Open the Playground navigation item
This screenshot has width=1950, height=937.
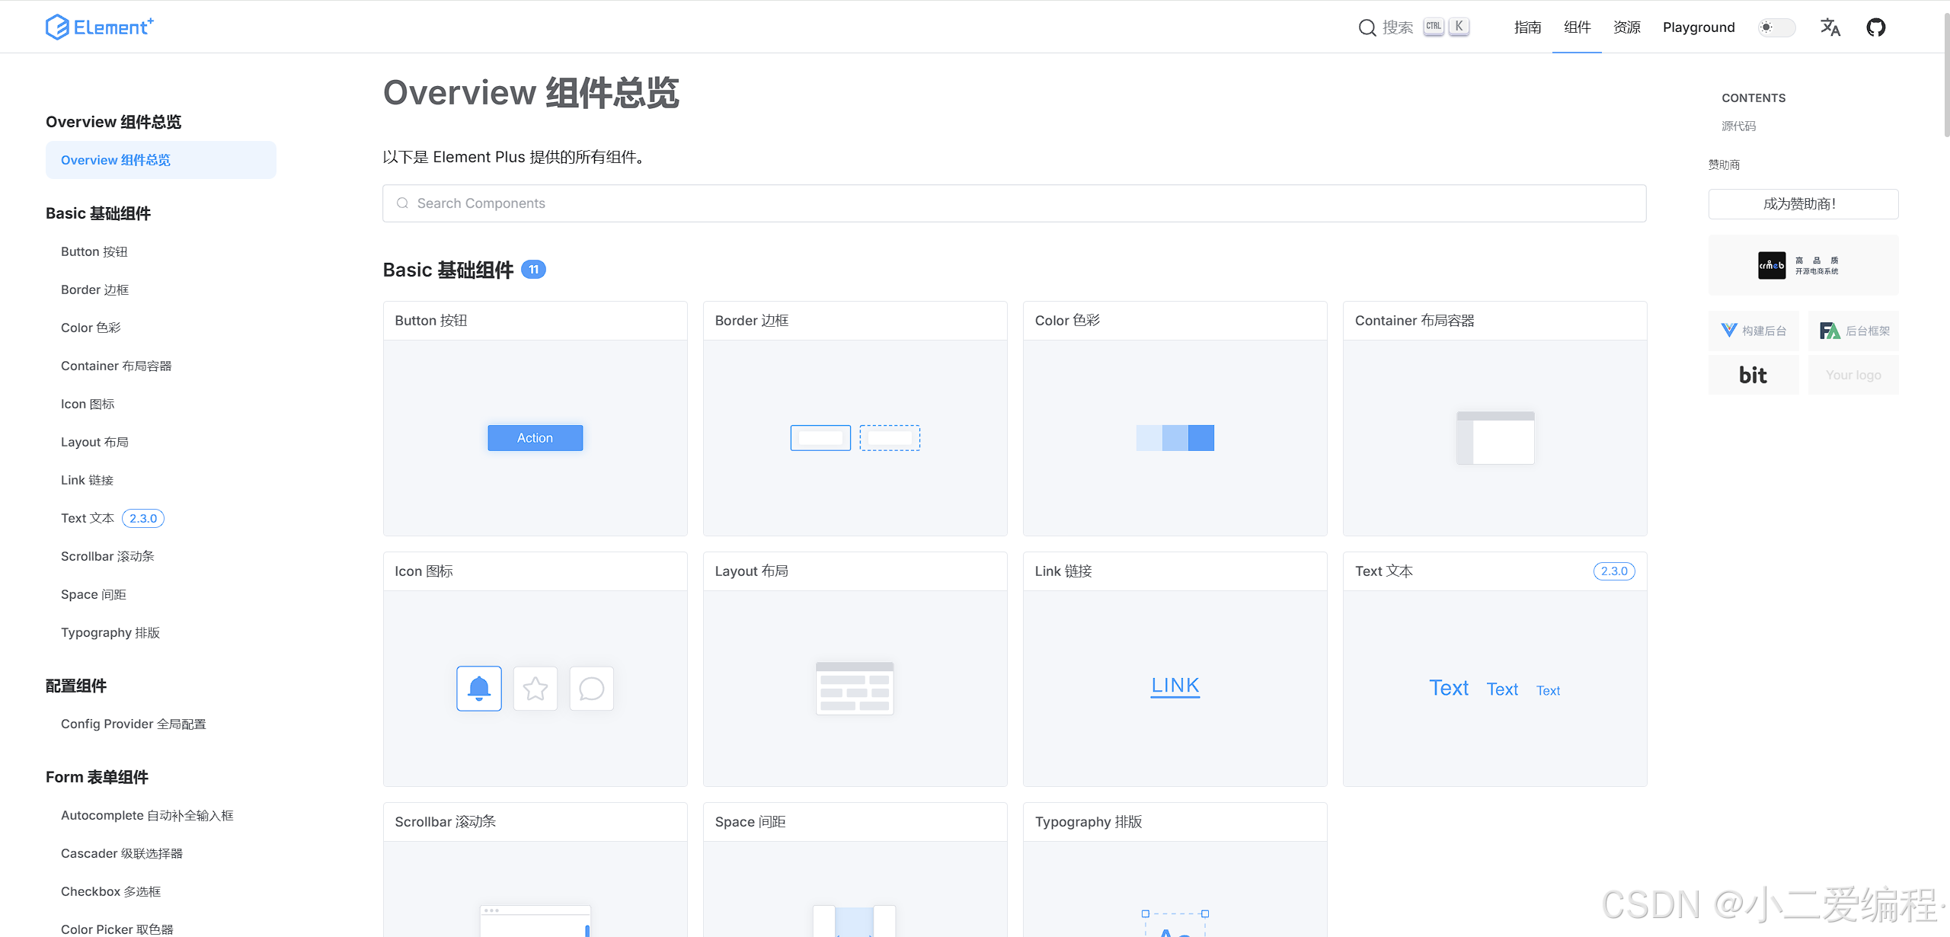pos(1698,27)
